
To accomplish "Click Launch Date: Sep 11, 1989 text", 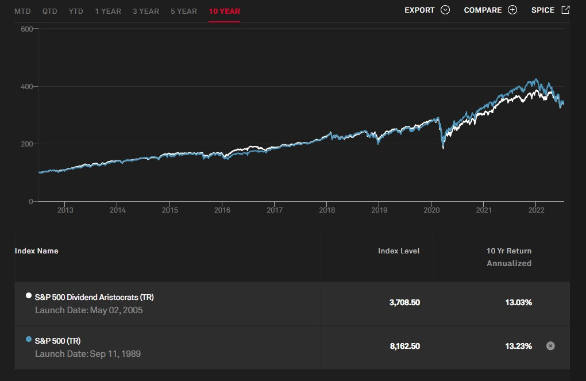I will tap(88, 354).
